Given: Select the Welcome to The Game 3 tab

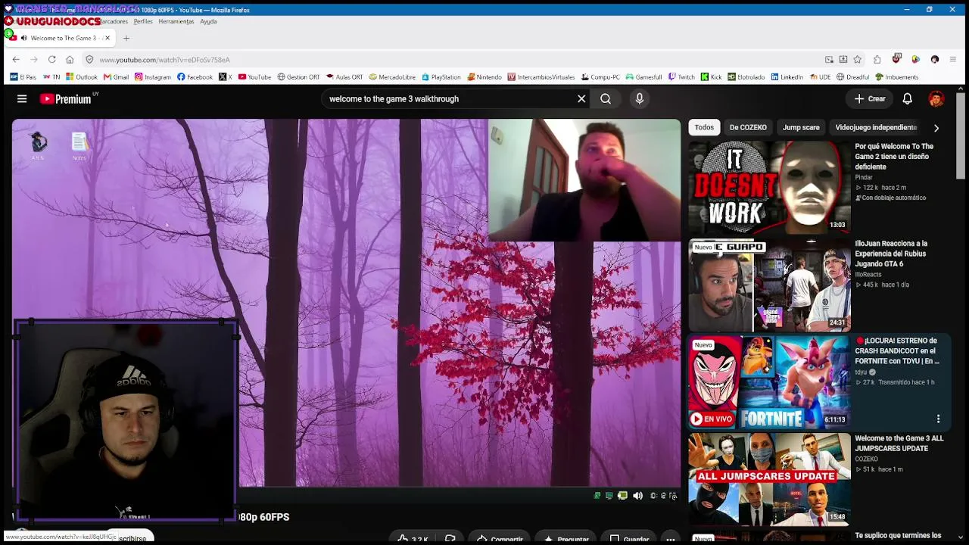Looking at the screenshot, I should click(59, 38).
